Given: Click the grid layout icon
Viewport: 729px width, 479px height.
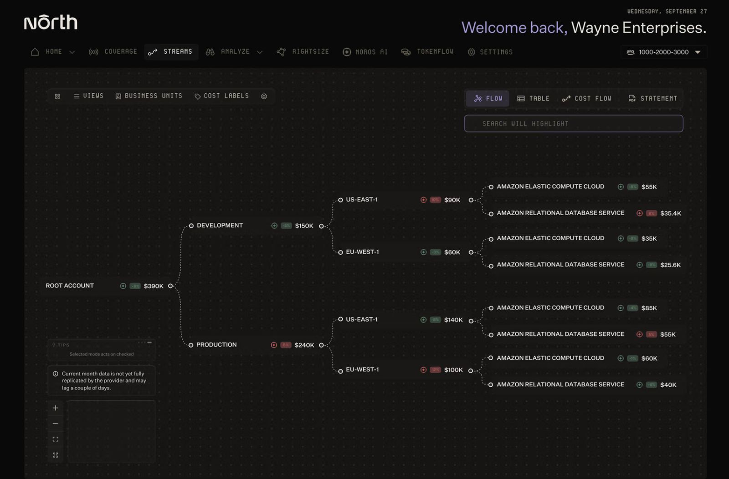Looking at the screenshot, I should (57, 96).
